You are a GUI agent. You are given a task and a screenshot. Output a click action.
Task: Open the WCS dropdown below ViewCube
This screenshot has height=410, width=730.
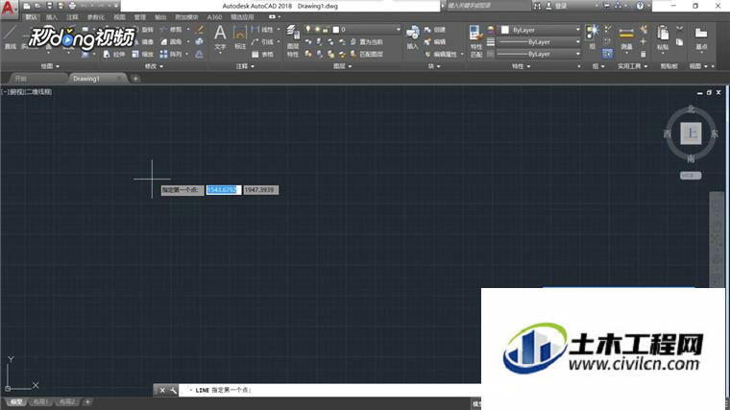pos(691,176)
